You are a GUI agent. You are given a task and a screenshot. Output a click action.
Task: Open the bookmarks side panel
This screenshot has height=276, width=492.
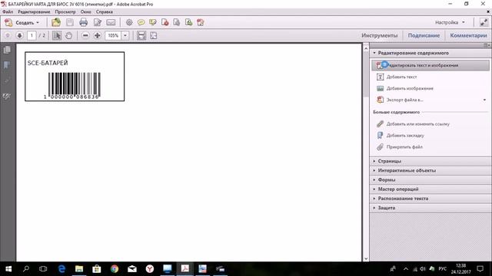(7, 65)
